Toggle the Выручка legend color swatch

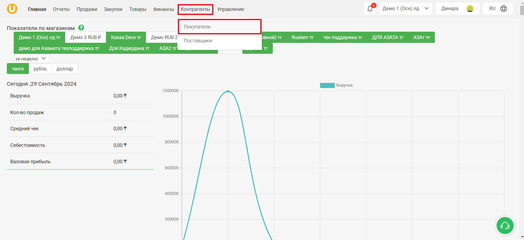click(327, 85)
